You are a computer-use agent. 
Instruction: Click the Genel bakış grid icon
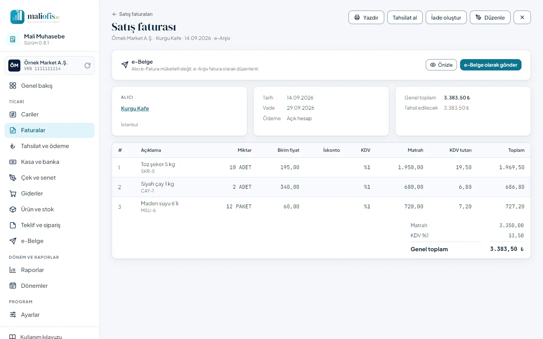tap(13, 86)
